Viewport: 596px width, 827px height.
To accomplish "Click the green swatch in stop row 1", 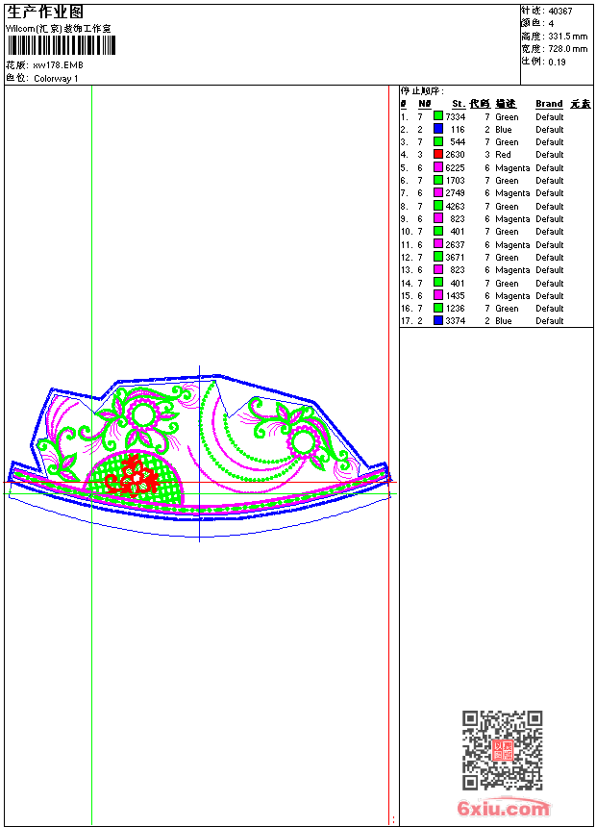I will tap(438, 115).
